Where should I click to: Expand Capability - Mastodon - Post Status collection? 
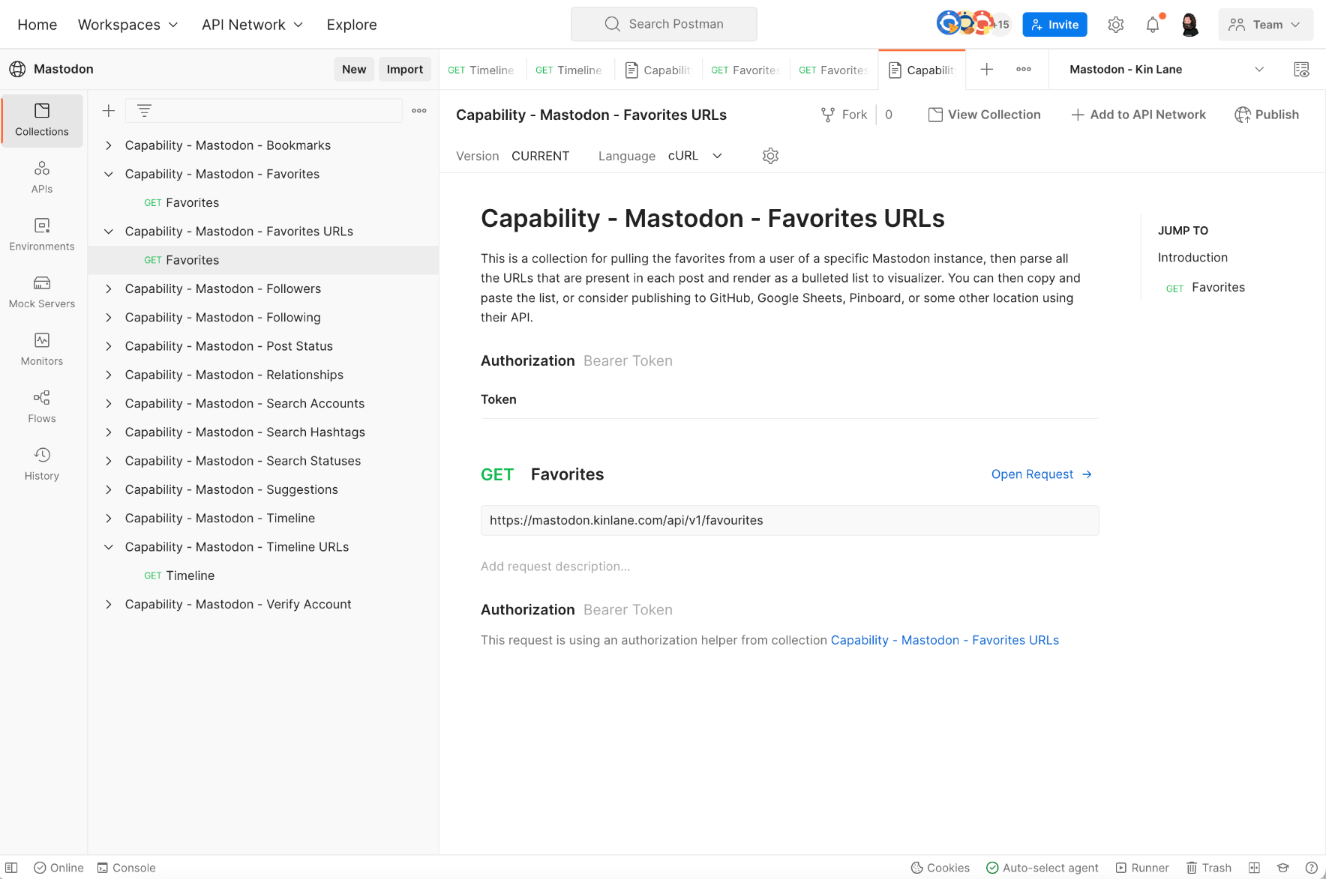[109, 346]
